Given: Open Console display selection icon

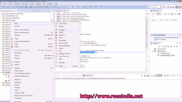Looking at the screenshot, I should pyautogui.click(x=168, y=76).
